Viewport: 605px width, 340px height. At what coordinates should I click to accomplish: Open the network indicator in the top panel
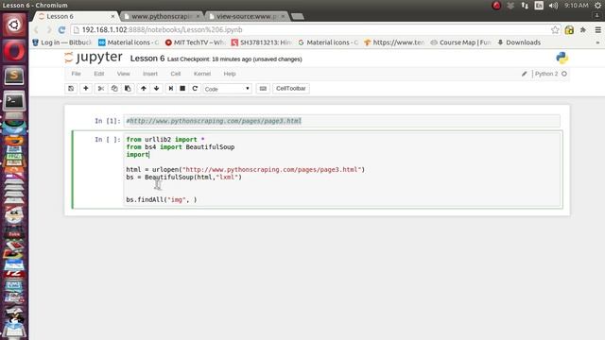(x=525, y=6)
